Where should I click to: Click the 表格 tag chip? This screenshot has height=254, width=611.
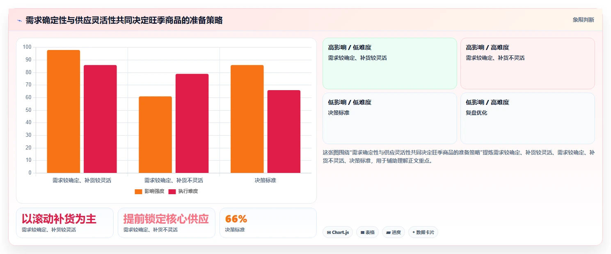pyautogui.click(x=367, y=232)
